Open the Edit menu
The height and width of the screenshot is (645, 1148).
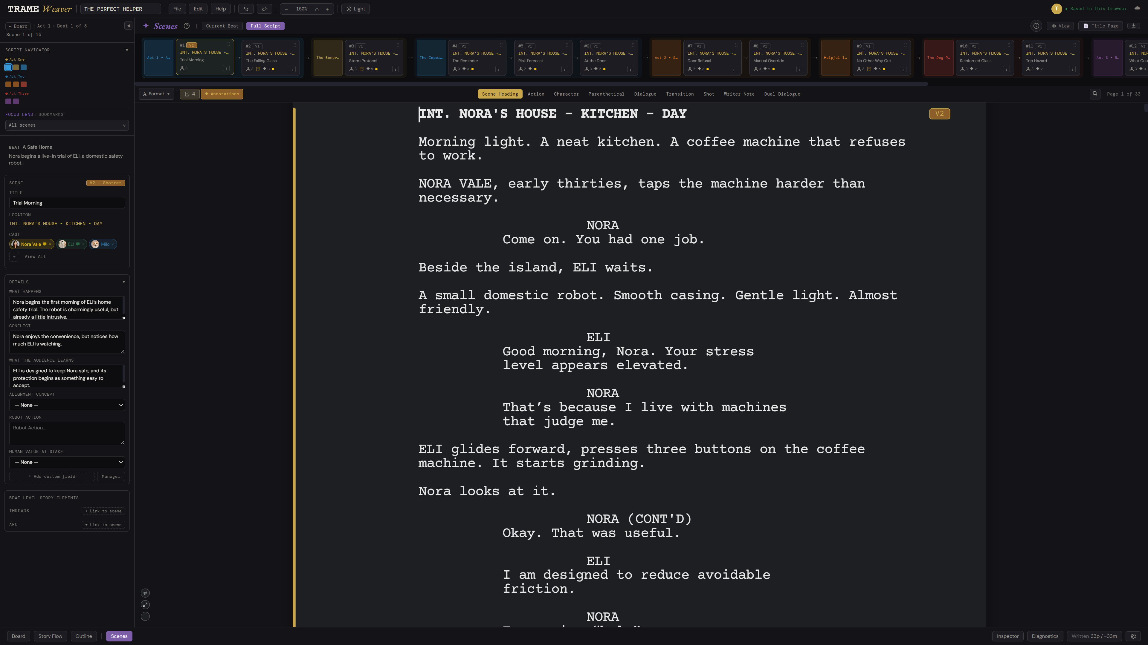[x=198, y=9]
